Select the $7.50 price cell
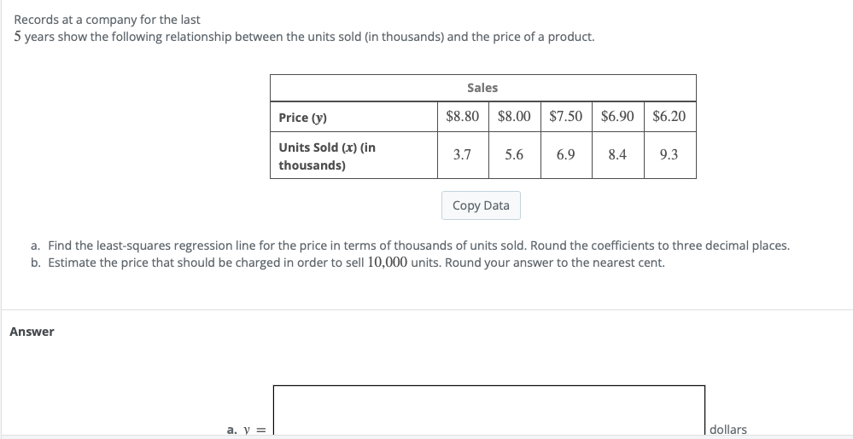853x439 pixels. 566,116
